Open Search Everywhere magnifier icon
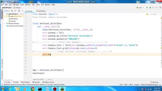 [160, 8]
